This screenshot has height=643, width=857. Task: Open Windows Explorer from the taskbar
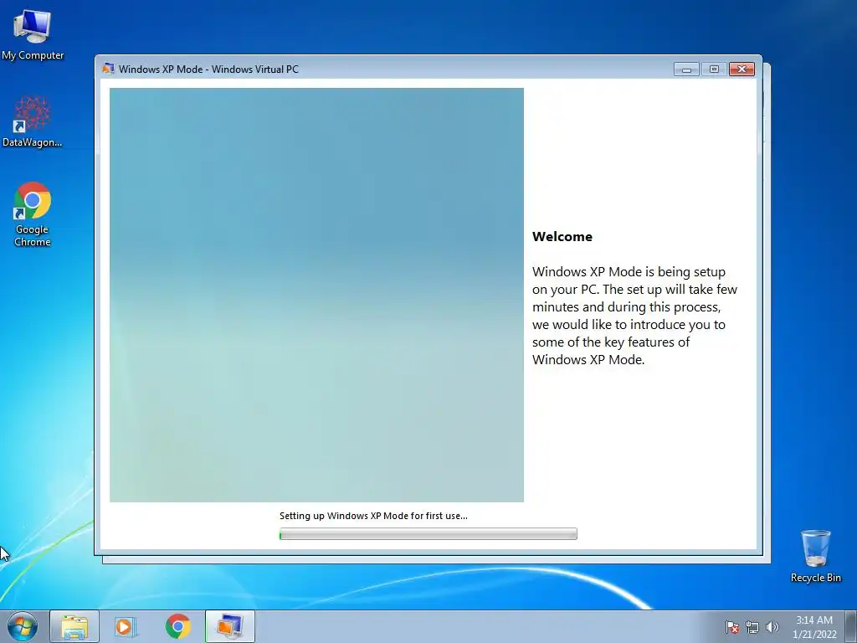point(74,626)
